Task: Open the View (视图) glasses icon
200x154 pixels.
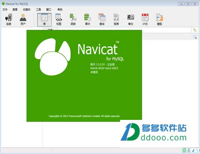Action: (x=59, y=19)
